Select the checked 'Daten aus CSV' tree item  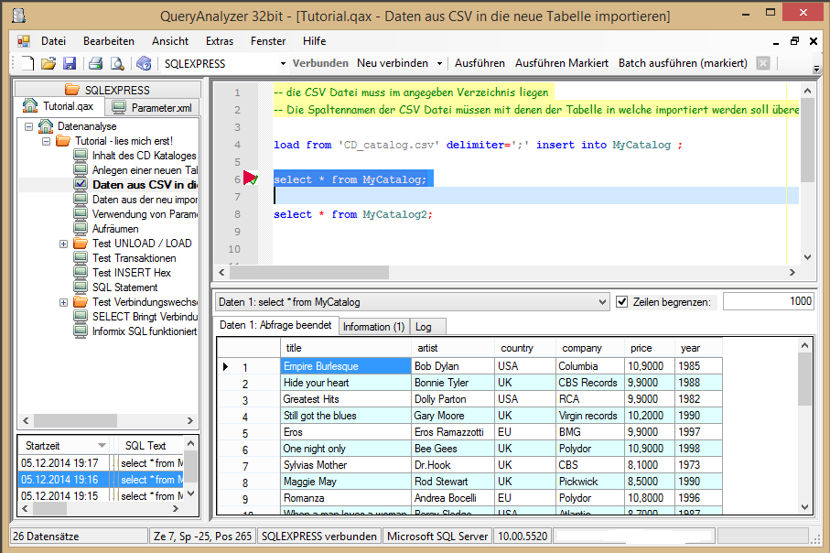tap(144, 184)
